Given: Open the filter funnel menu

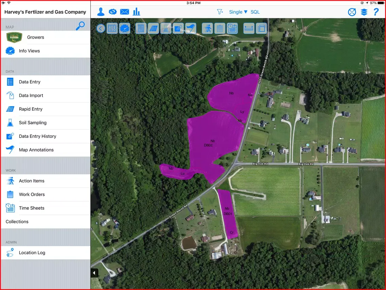Looking at the screenshot, I should pos(220,12).
